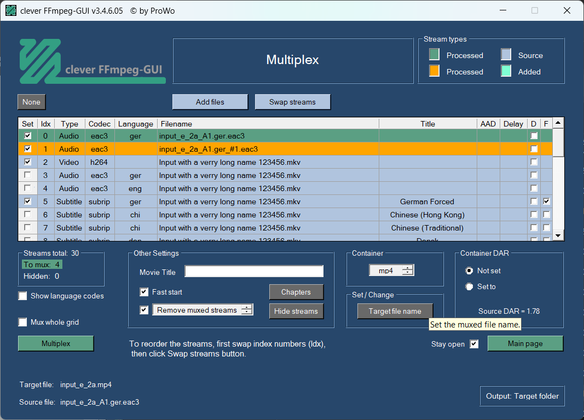Uncheck Set checkbox for stream index 0
584x420 pixels.
pyautogui.click(x=27, y=136)
